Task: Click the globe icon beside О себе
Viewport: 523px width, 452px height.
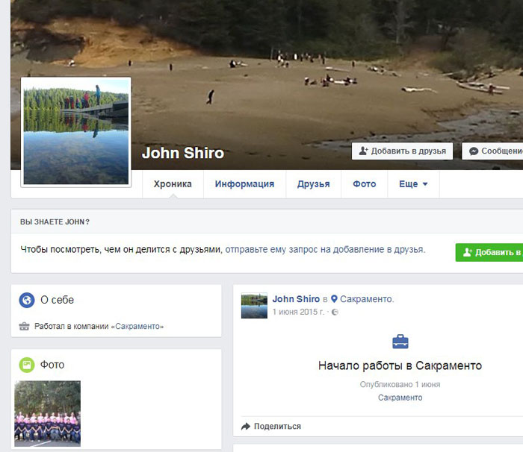Action: click(28, 300)
